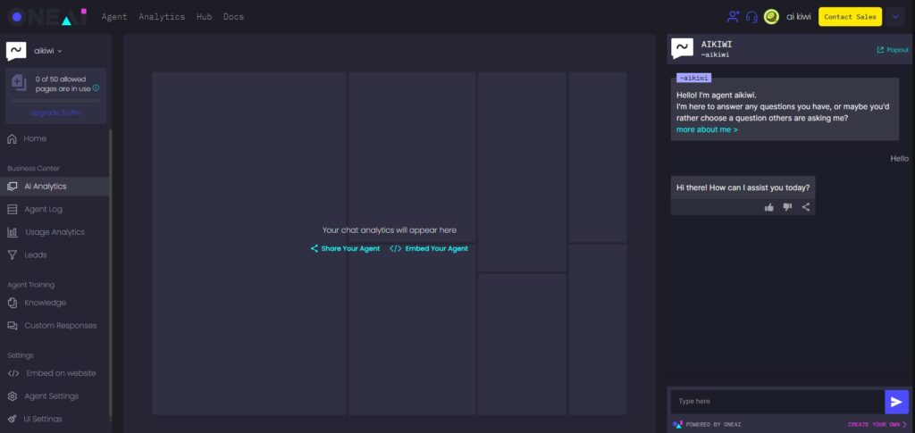Click Contact Sales button
915x433 pixels.
pos(851,17)
